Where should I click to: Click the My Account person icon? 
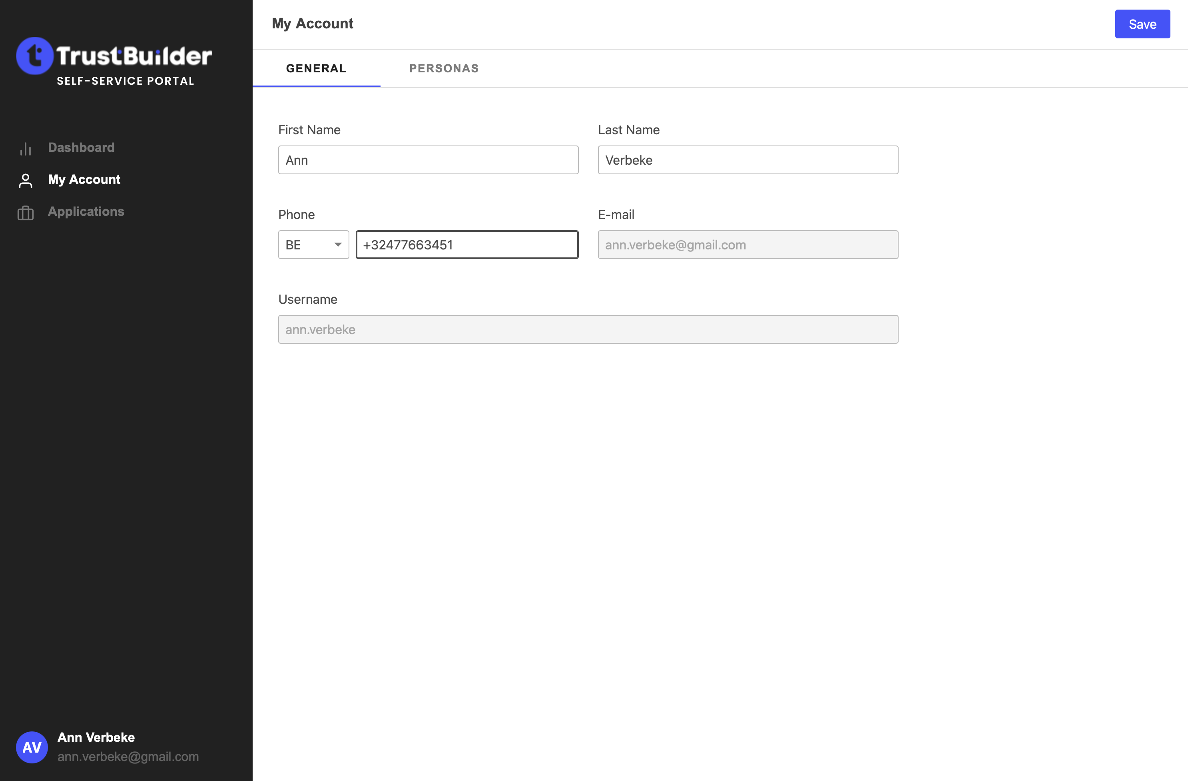(26, 181)
